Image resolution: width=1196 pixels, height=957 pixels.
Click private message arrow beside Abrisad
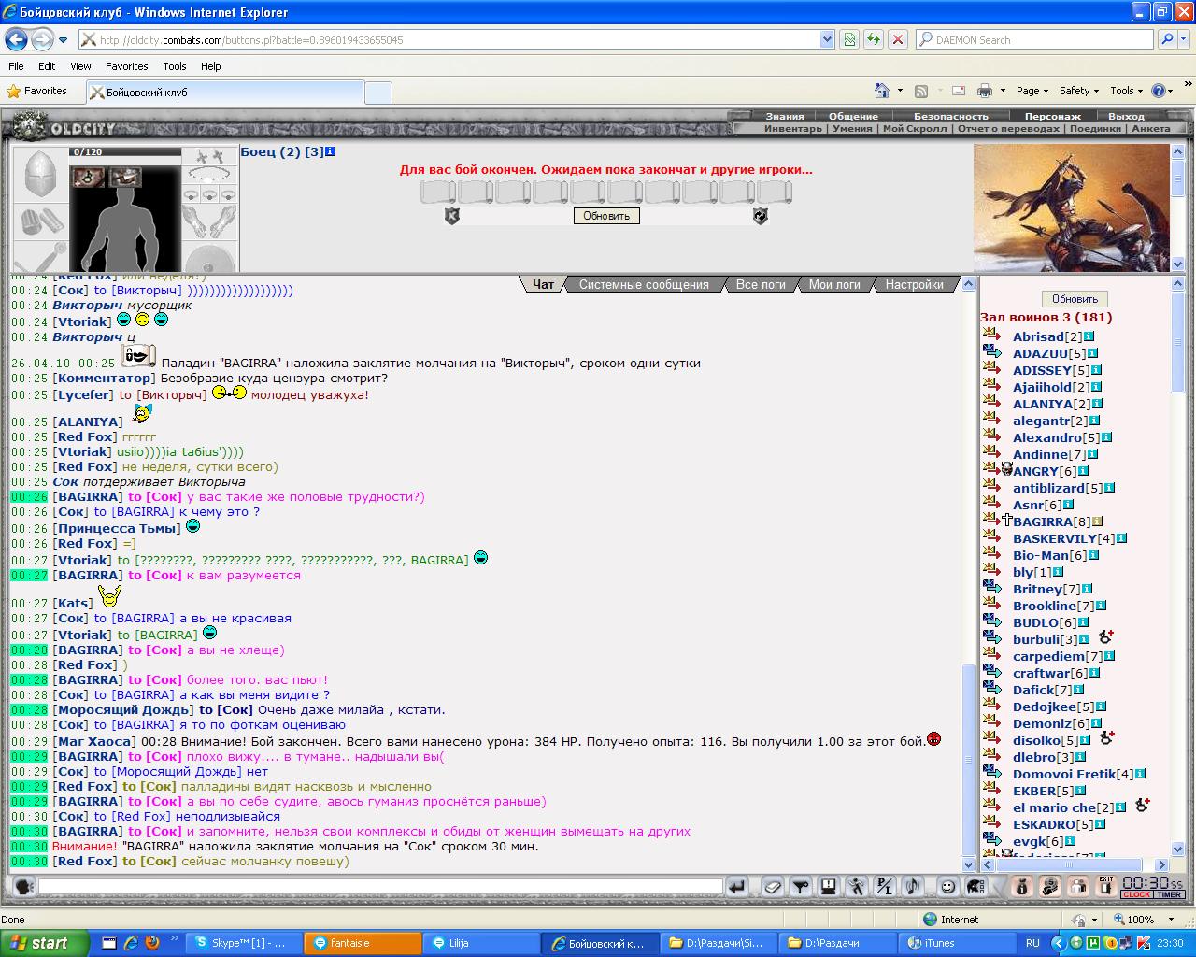click(992, 336)
